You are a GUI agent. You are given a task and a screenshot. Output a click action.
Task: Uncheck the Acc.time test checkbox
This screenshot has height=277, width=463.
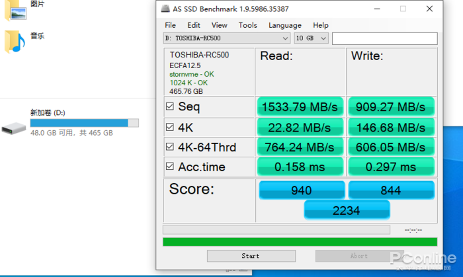[170, 167]
